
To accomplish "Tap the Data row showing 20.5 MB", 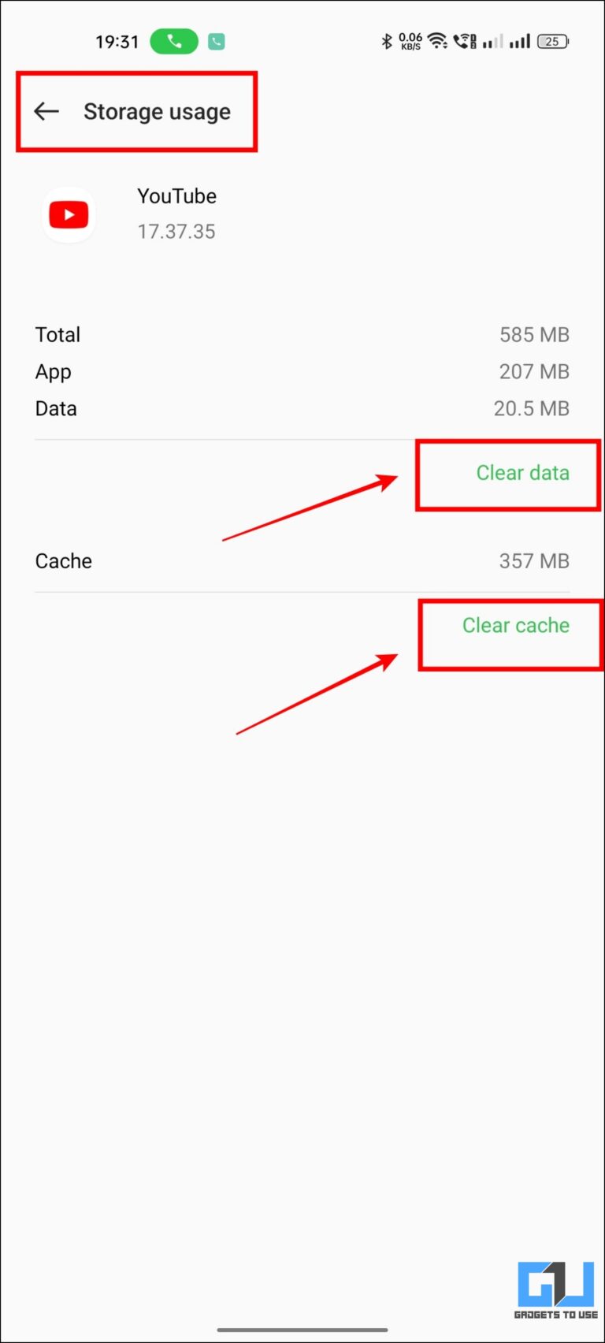I will pos(302,408).
